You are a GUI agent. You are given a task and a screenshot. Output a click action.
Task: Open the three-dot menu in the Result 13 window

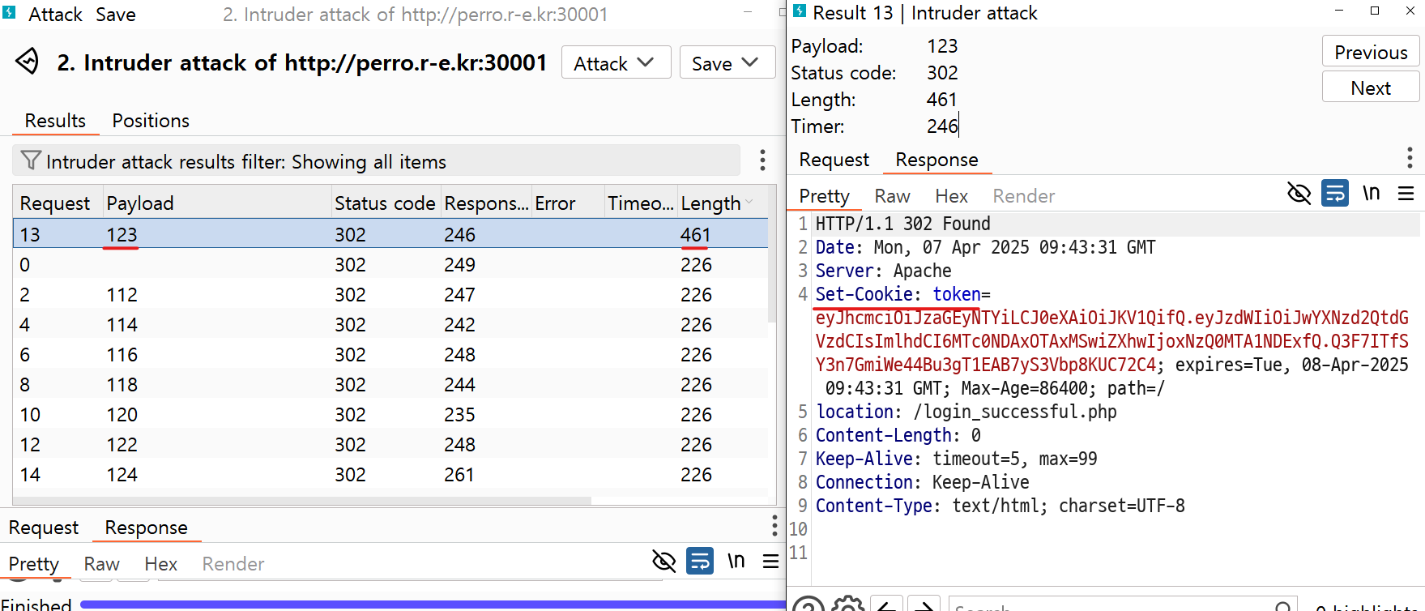[1410, 158]
